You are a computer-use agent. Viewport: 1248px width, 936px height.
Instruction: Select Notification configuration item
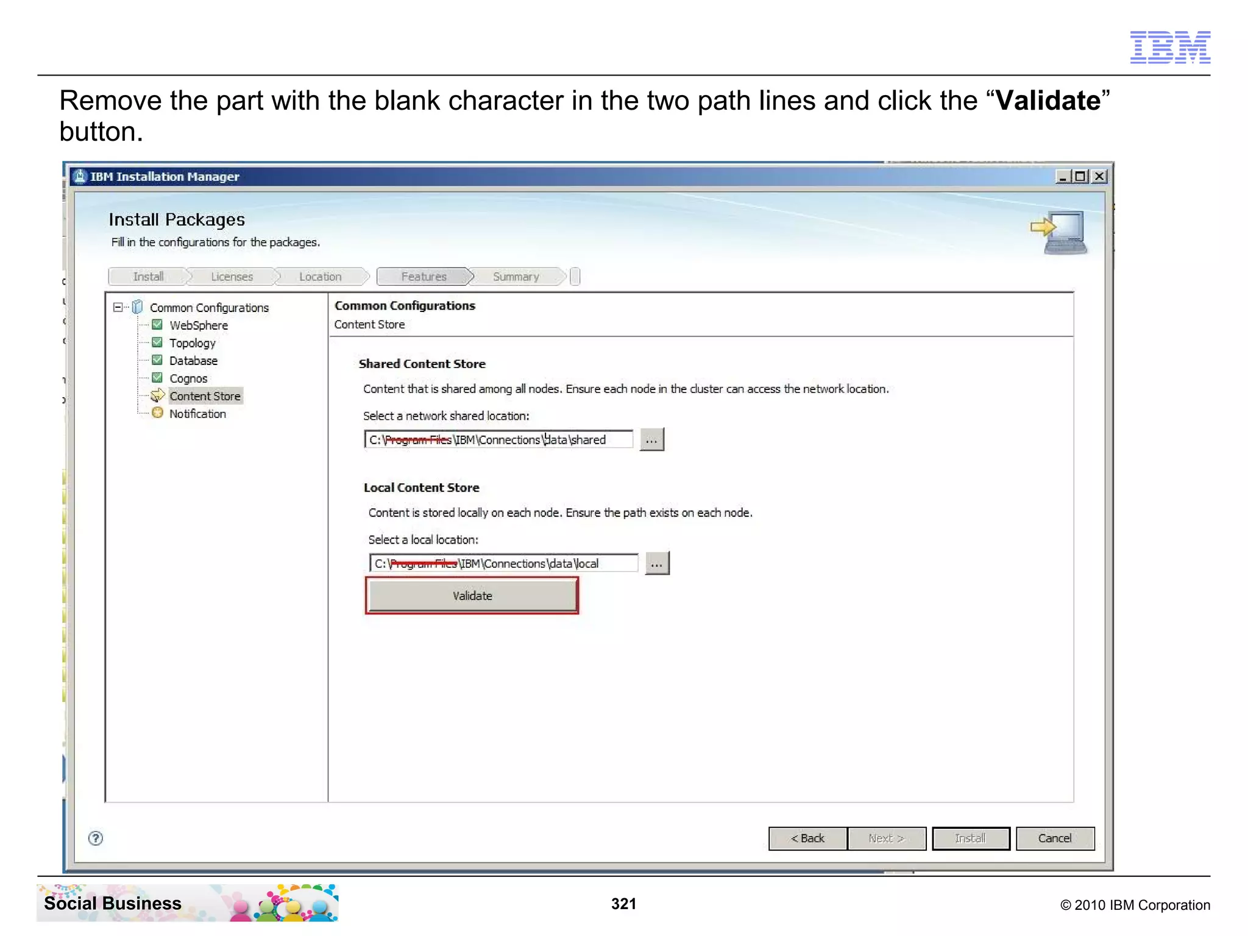coord(197,414)
